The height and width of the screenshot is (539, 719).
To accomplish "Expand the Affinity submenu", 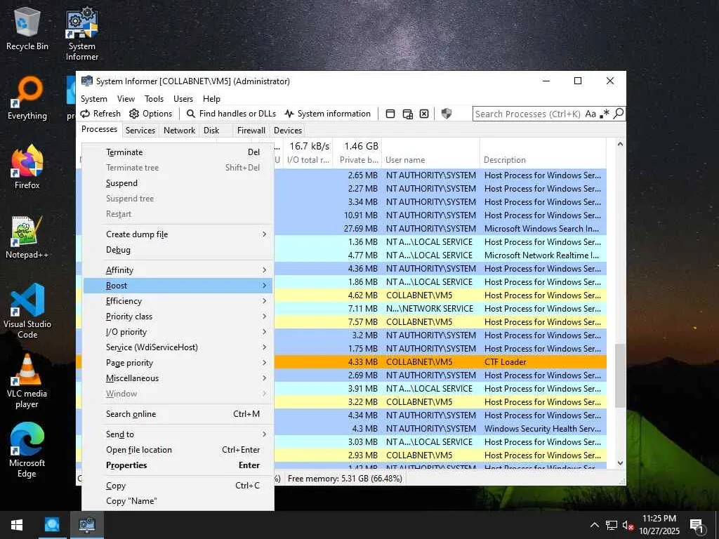I will 178,270.
